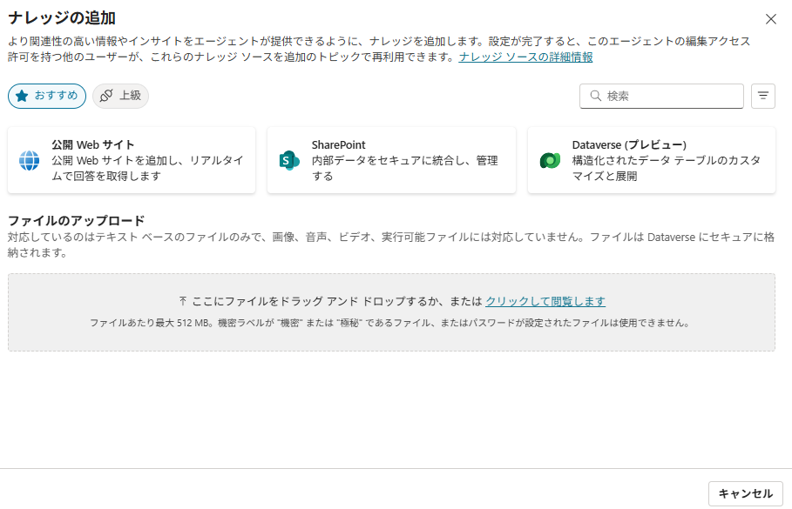Select the おすすめ tab with star icon

[47, 96]
